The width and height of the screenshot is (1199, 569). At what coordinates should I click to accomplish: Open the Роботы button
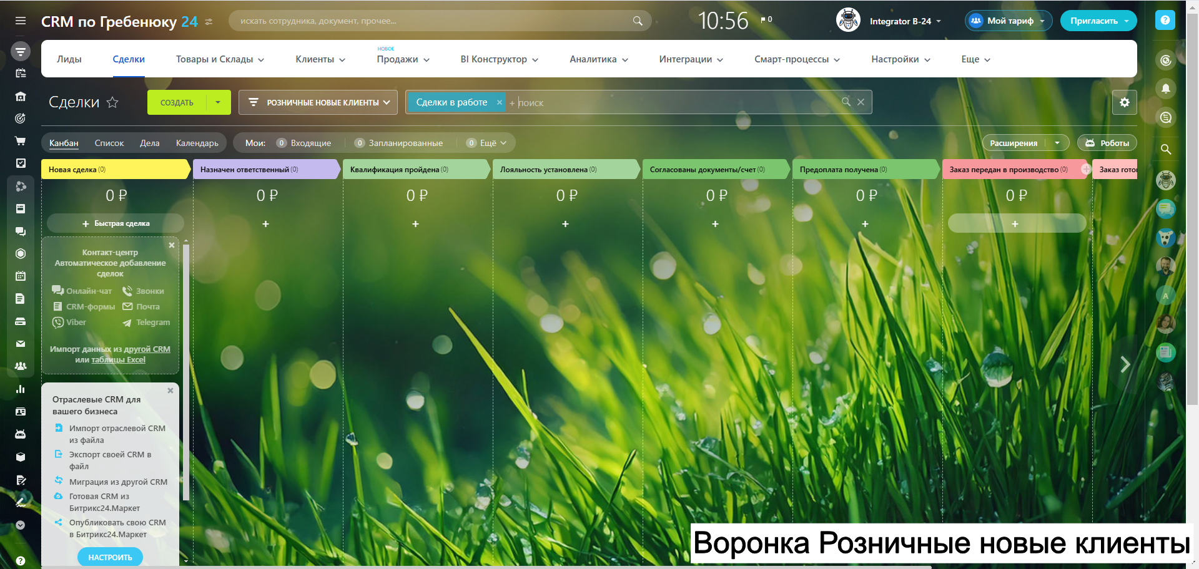1107,143
